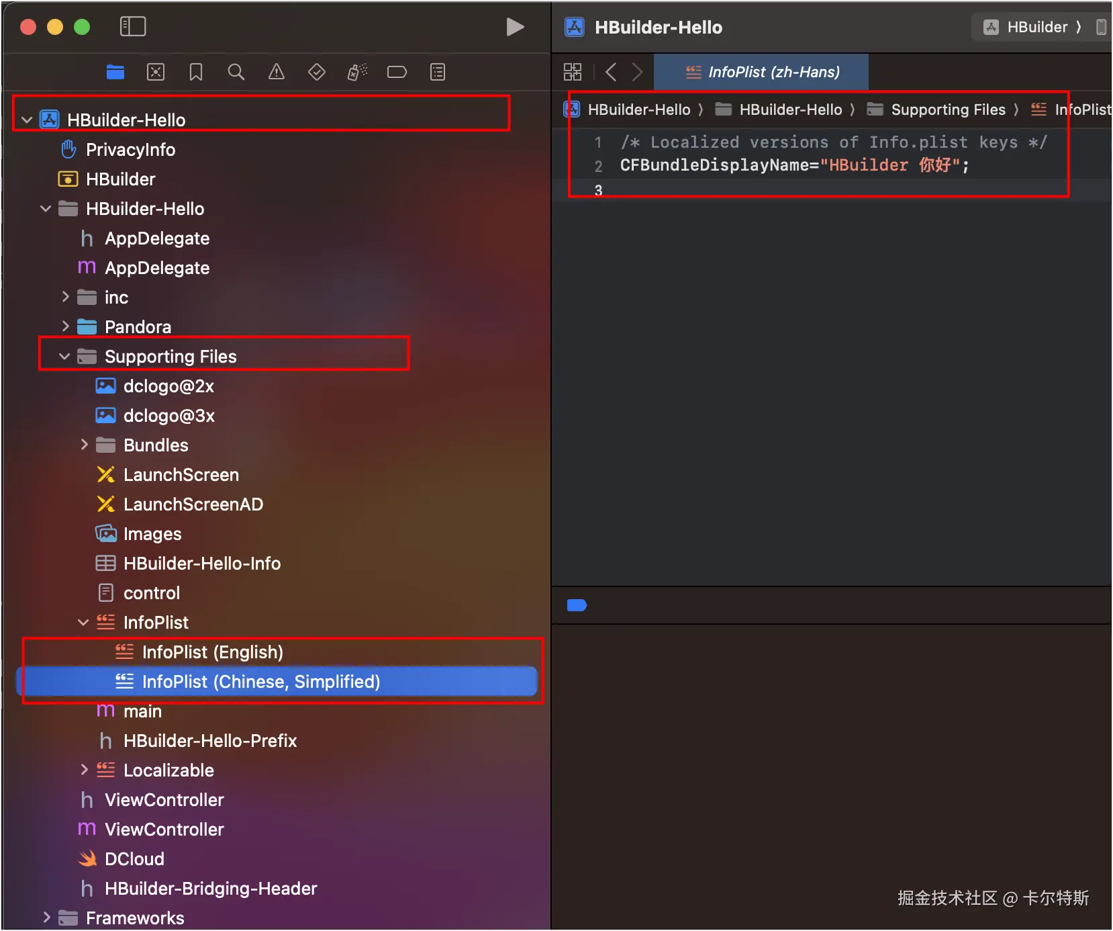The image size is (1113, 931).
Task: Open the Breakpoint navigator
Action: click(x=397, y=72)
